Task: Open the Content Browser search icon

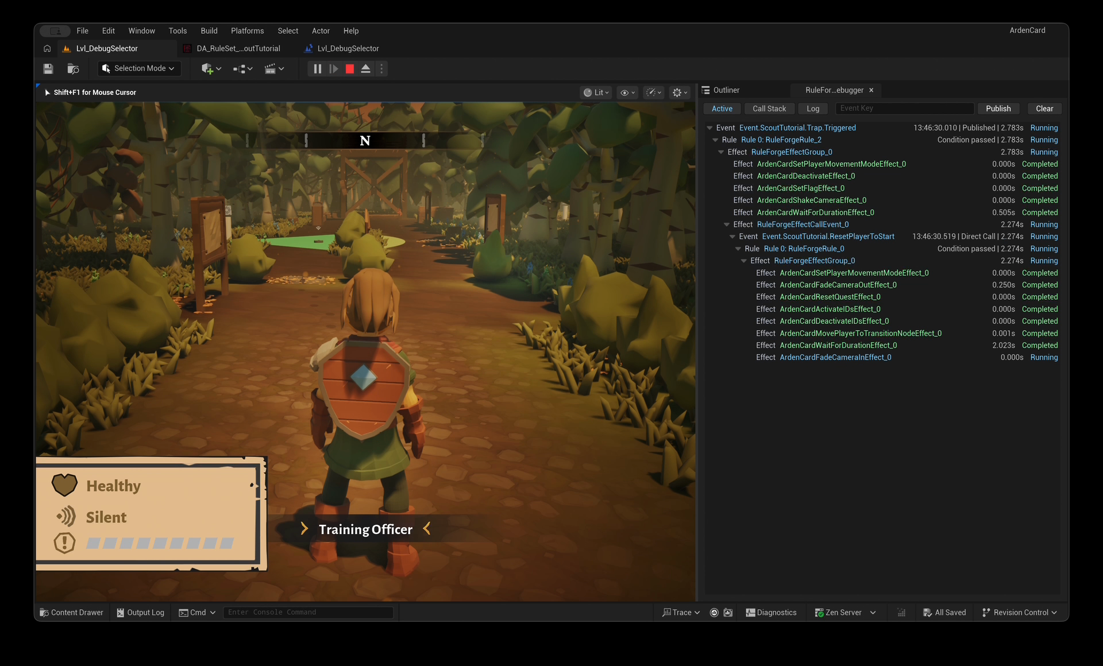Action: click(x=73, y=69)
